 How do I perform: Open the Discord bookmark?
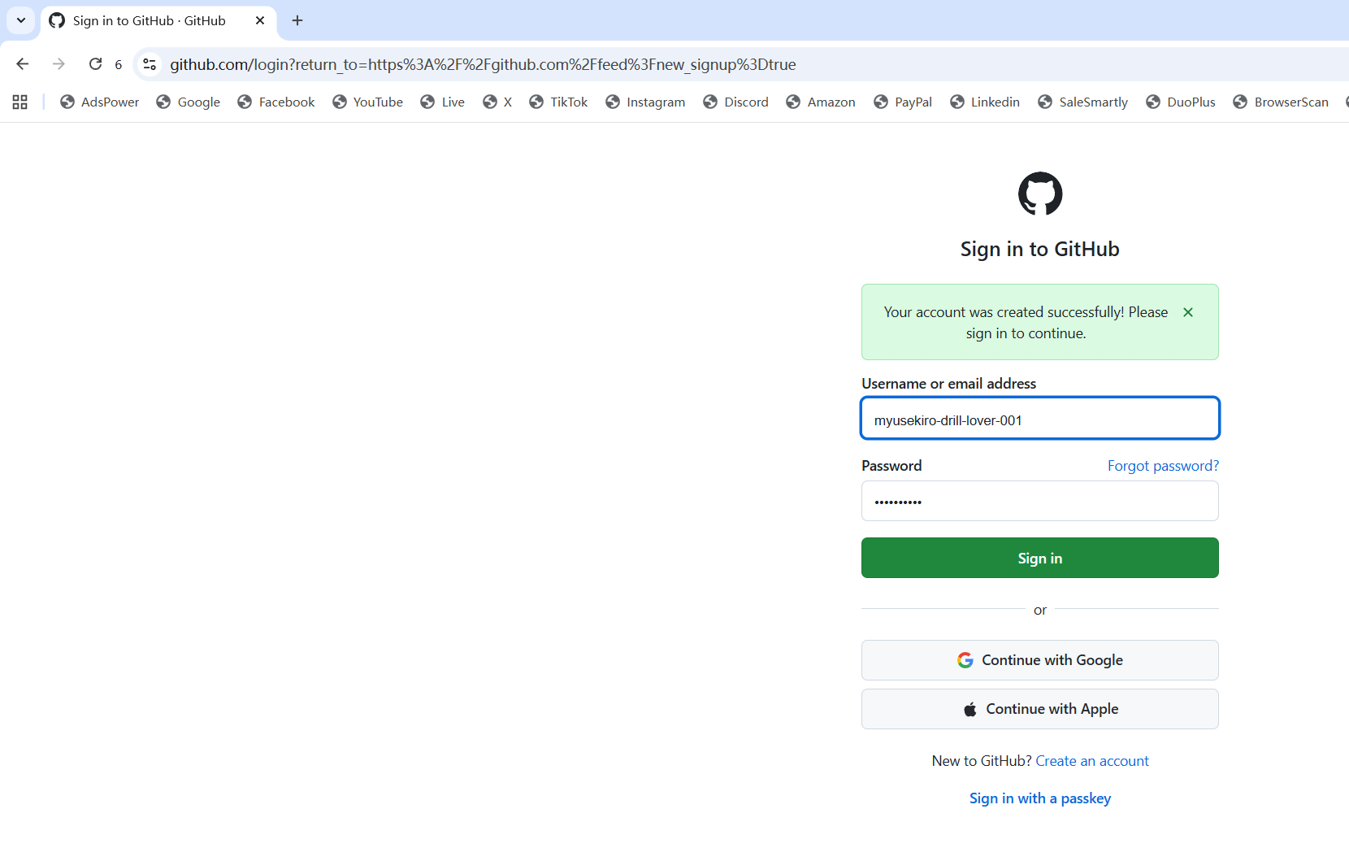pyautogui.click(x=736, y=102)
